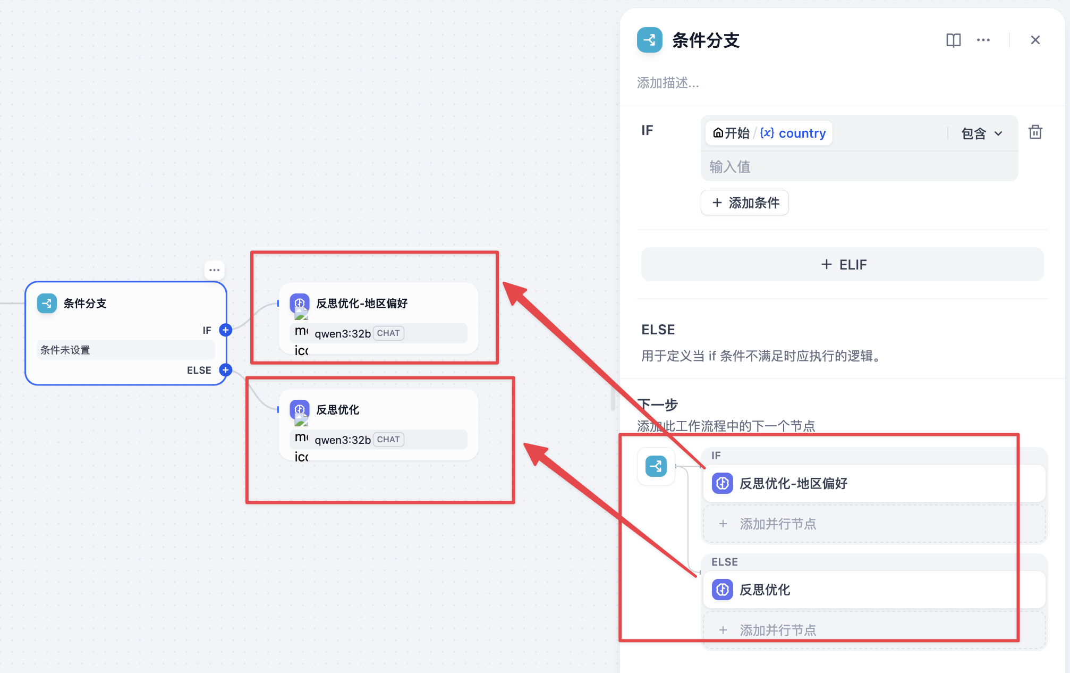Click the LLM icon of 反思优化-地区偏好 node
The width and height of the screenshot is (1070, 673).
click(300, 304)
